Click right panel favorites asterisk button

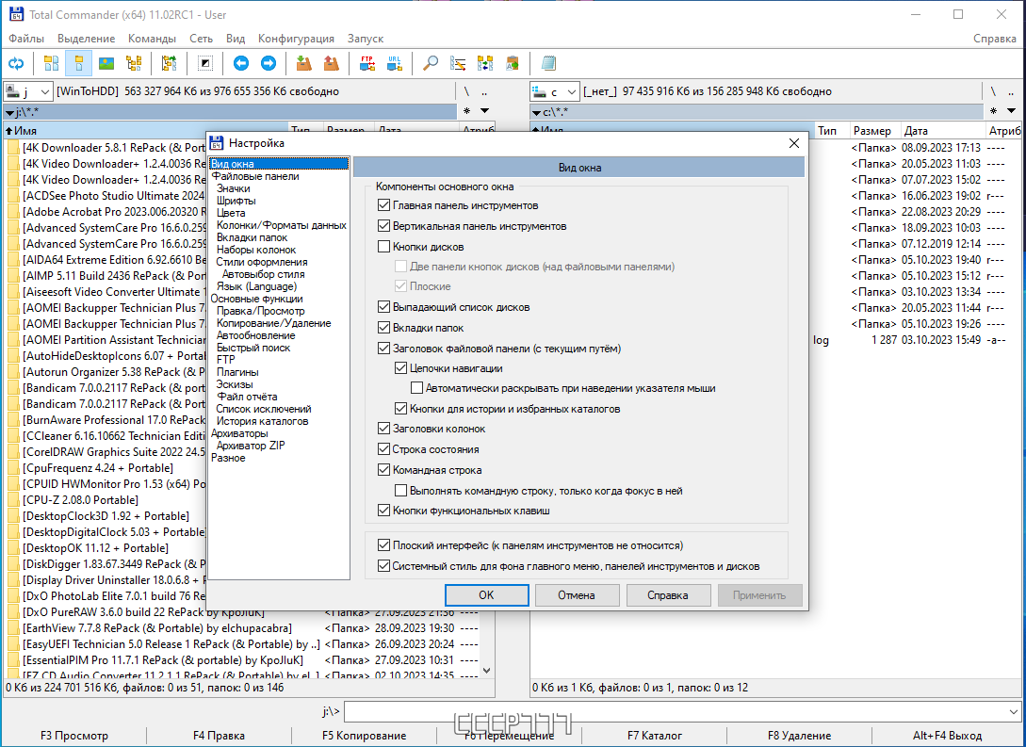[993, 111]
